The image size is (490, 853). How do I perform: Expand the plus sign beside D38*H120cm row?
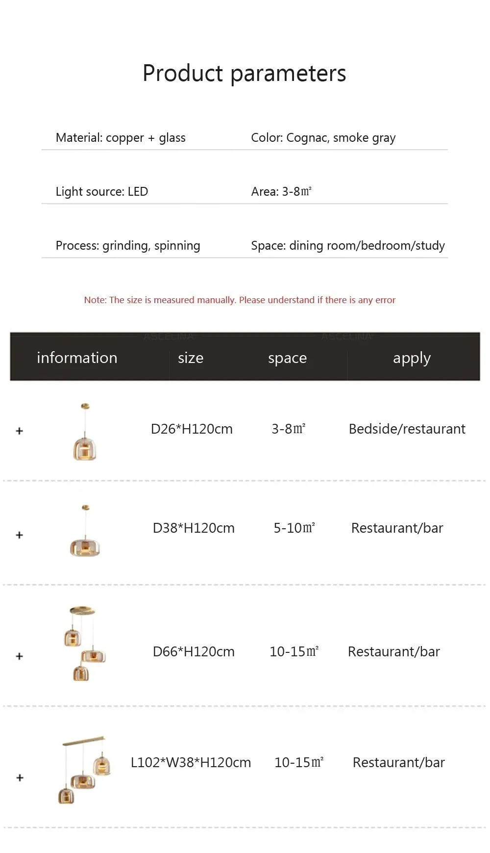point(20,535)
